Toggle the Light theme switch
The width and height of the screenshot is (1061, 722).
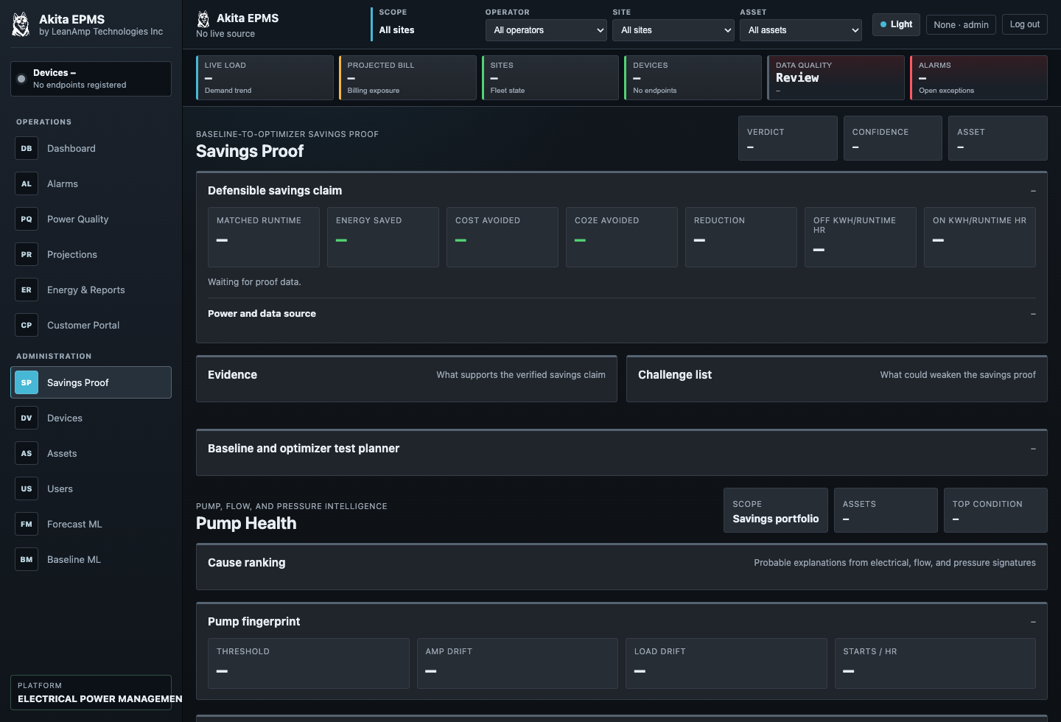point(896,24)
